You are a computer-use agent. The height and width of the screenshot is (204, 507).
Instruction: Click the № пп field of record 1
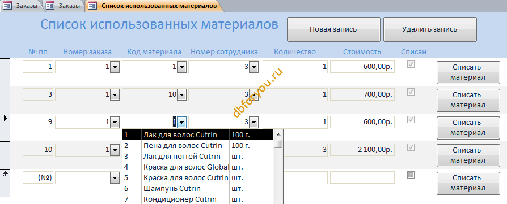pyautogui.click(x=38, y=67)
